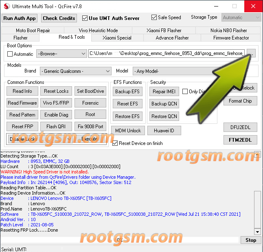Click the 'Hardware : 8953, EMMC, 32 GB' line
This screenshot has width=263, height=252.
pos(35,161)
